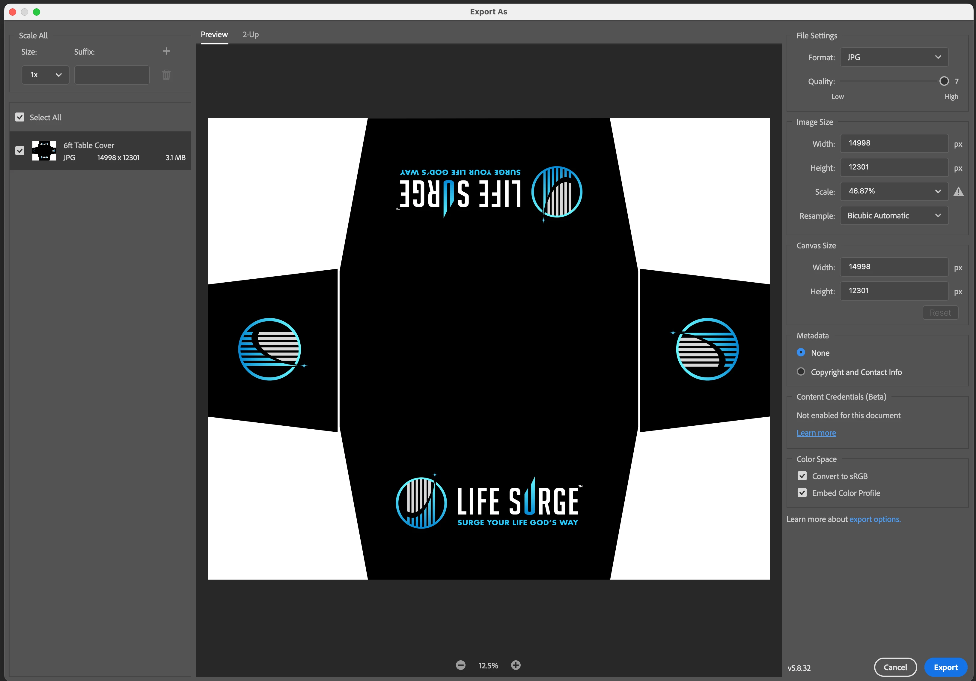
Task: Open the Resample Bicubic Automatic dropdown
Action: (x=894, y=216)
